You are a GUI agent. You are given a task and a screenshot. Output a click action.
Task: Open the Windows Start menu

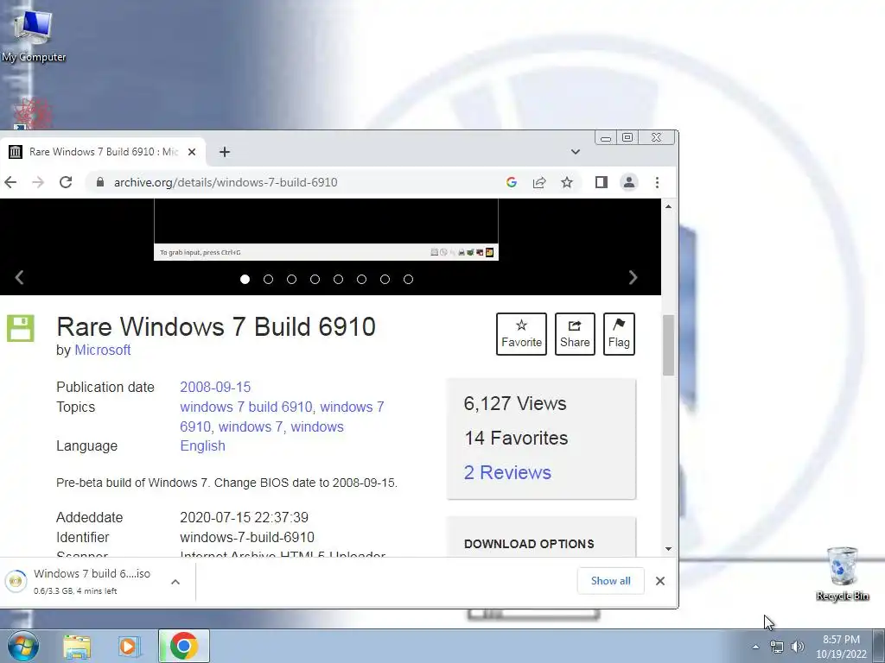pos(23,646)
